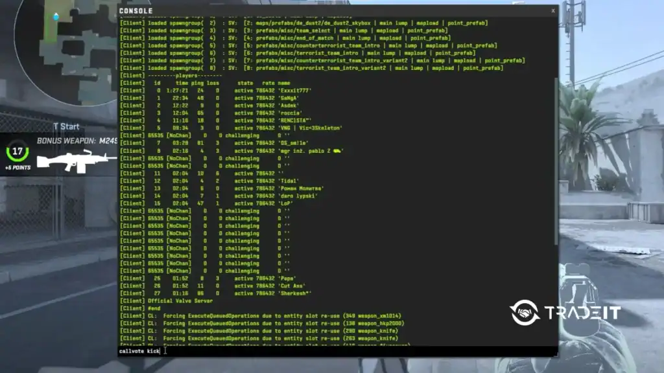
Task: Select the player row 'Asdek'
Action: [209, 106]
